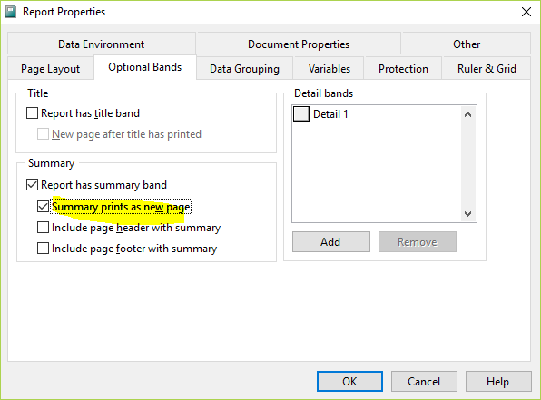This screenshot has height=400, width=541.
Task: Confirm with the OK button
Action: (x=349, y=381)
